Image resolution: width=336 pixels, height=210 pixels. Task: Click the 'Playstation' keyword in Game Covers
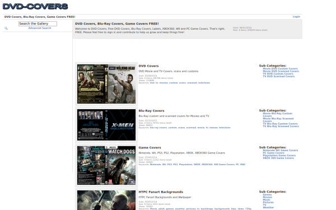click(x=185, y=164)
